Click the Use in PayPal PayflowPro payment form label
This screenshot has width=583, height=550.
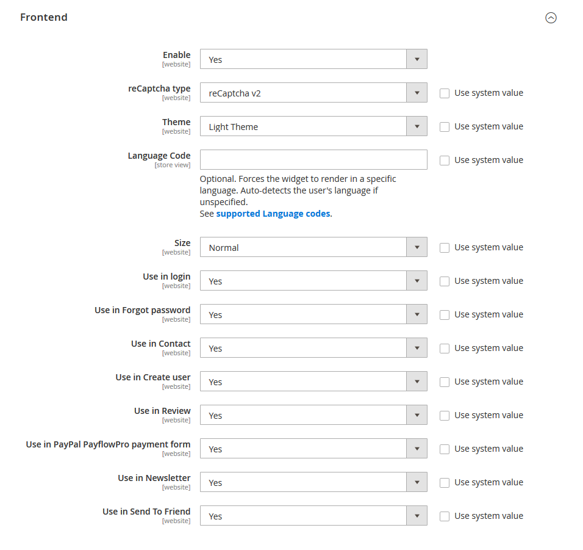tap(108, 444)
